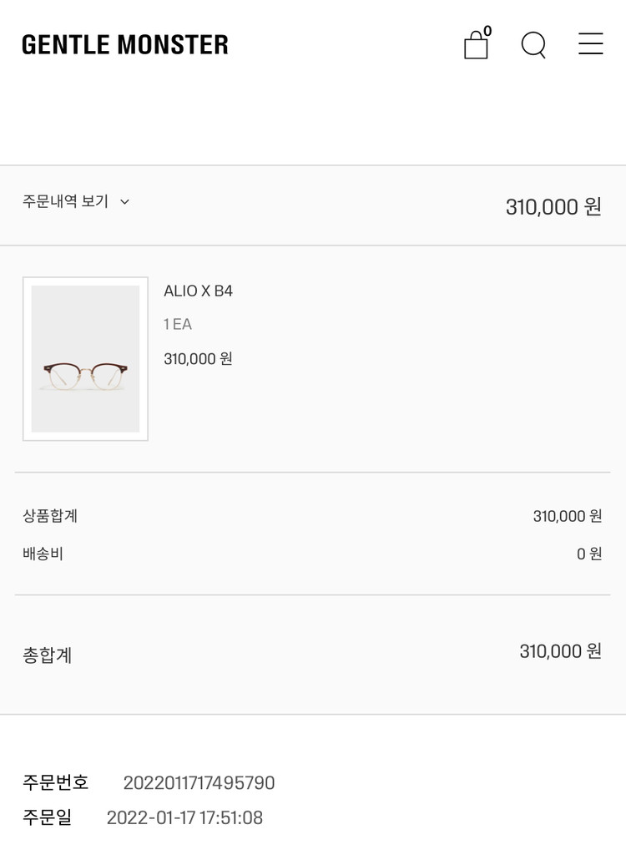Click the 주문내역 보기 label text

click(65, 201)
